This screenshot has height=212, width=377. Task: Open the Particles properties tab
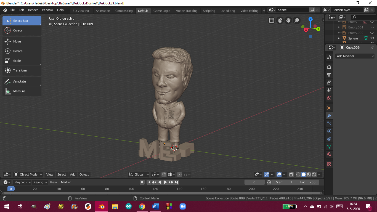[x=329, y=123]
